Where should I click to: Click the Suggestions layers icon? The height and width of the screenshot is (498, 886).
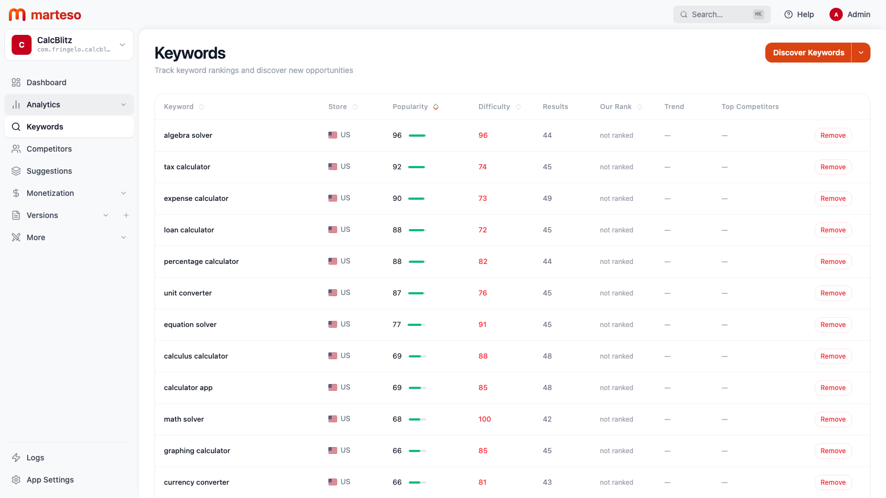pos(16,171)
